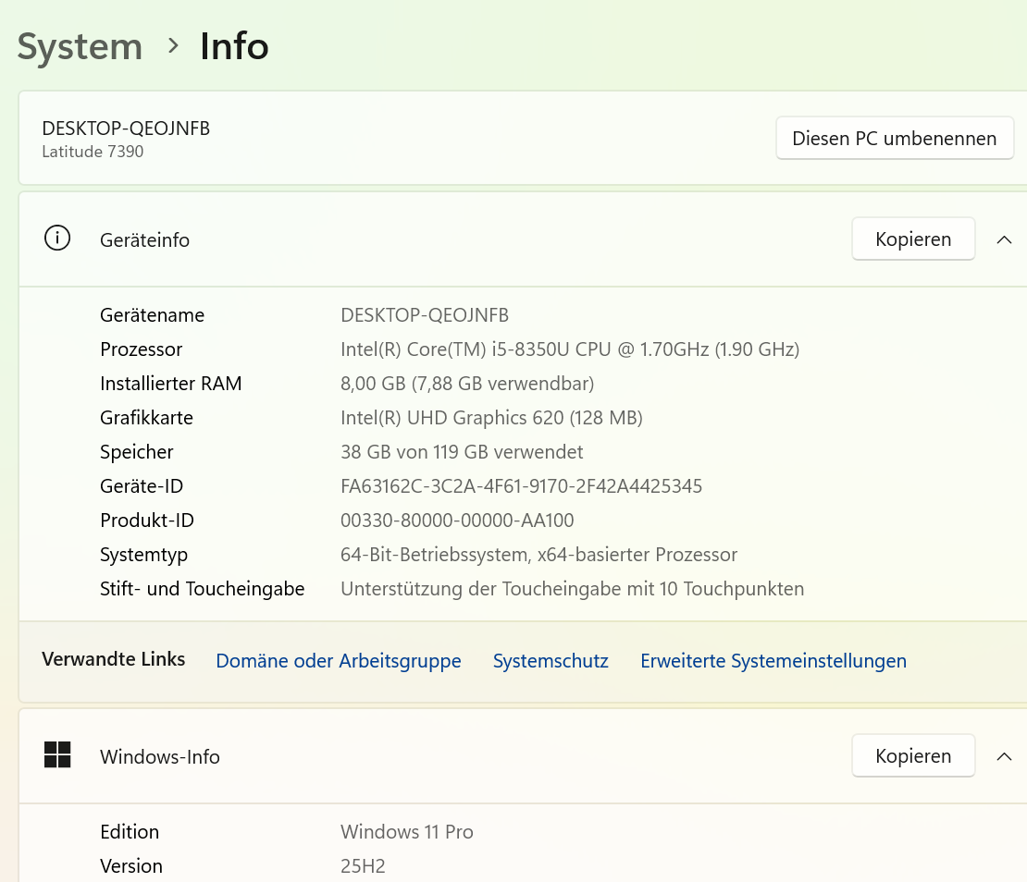The height and width of the screenshot is (882, 1027).
Task: Click the breadcrumb arrow between System and Info
Action: (x=172, y=46)
